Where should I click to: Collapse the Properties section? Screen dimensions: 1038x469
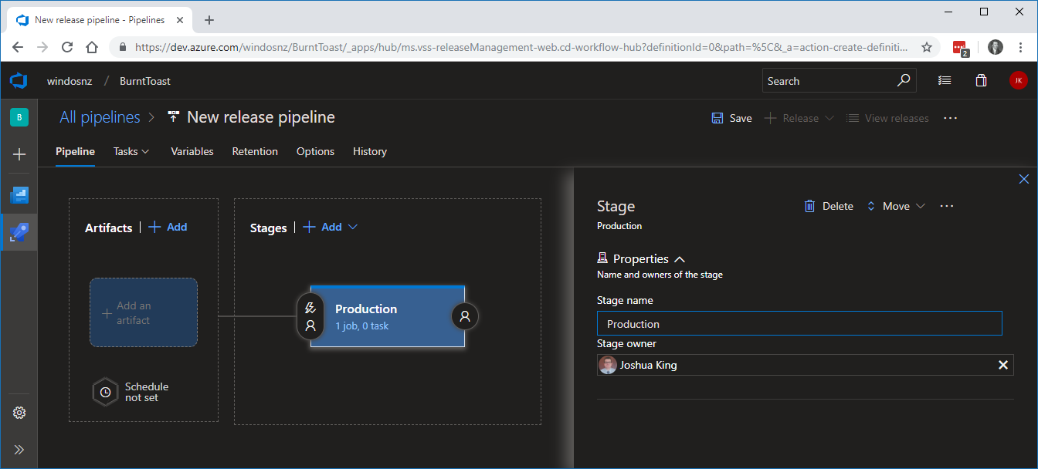click(680, 259)
